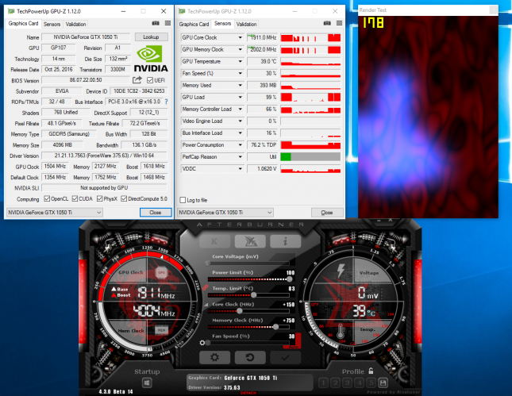512x396 pixels.
Task: Reset Afterburner settings to default
Action: click(x=250, y=357)
